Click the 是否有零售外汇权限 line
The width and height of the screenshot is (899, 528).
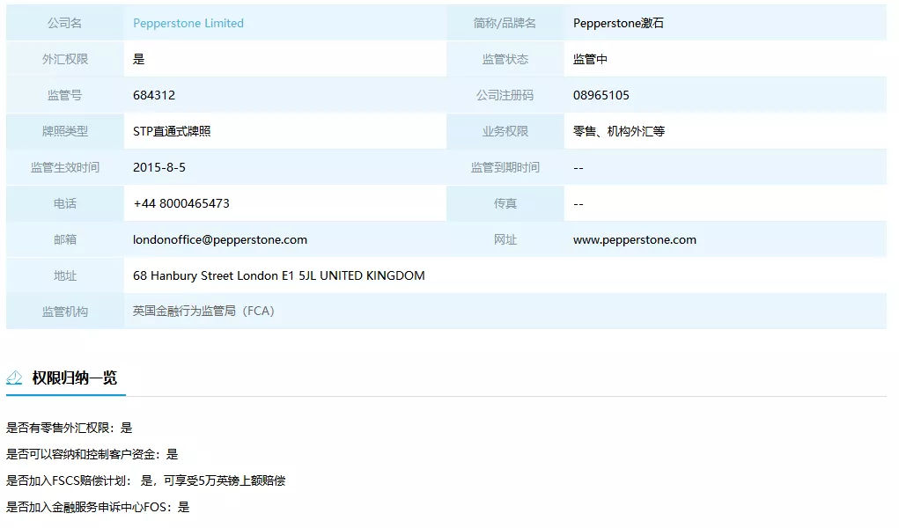point(69,428)
